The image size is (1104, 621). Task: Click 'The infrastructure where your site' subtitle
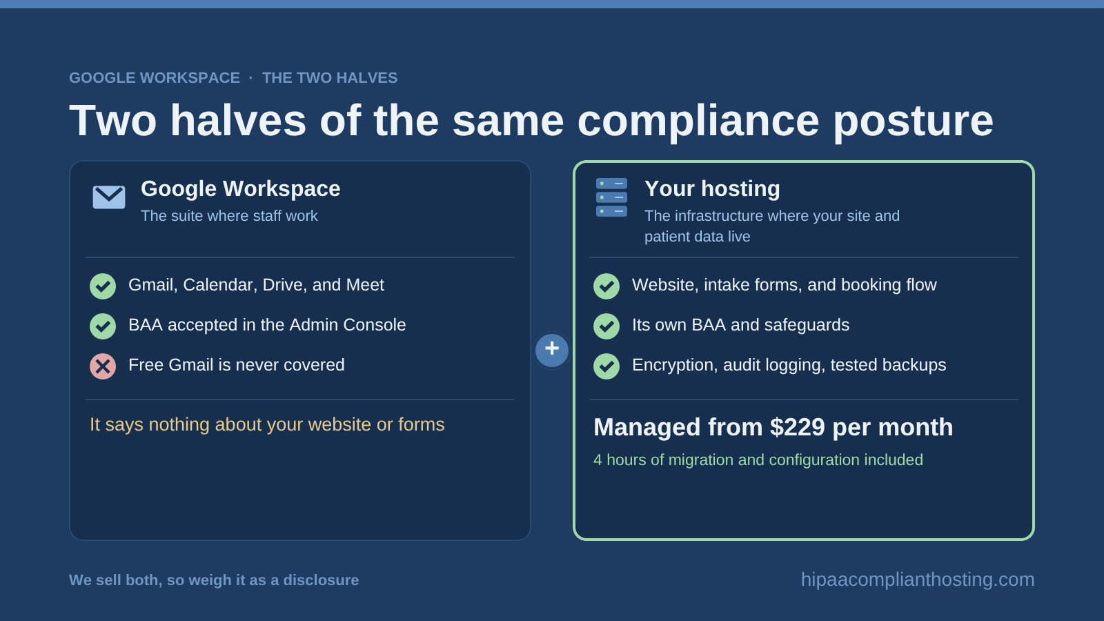click(772, 226)
